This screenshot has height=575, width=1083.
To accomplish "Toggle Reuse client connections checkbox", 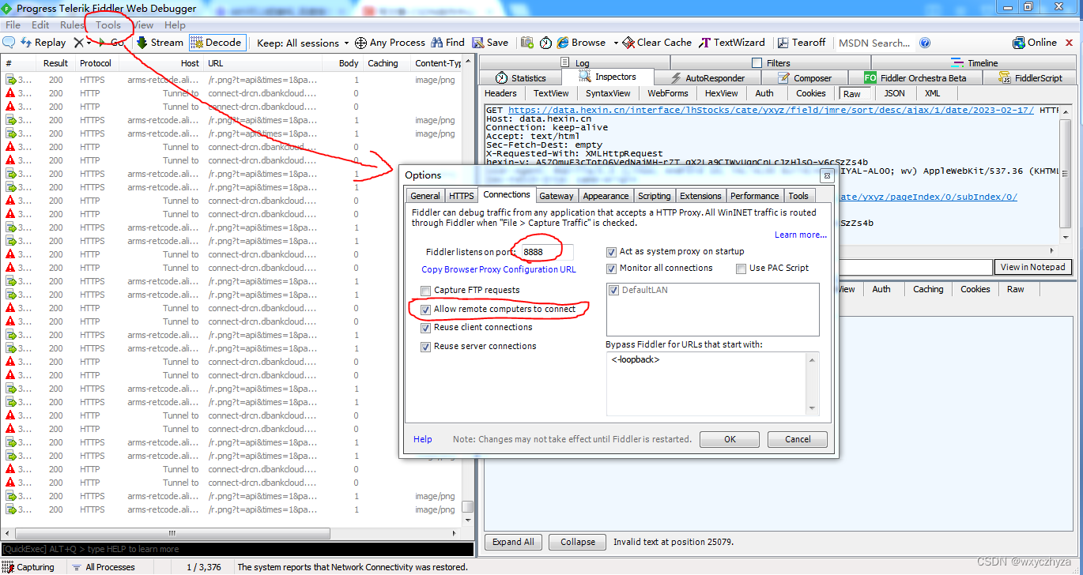I will pos(426,328).
